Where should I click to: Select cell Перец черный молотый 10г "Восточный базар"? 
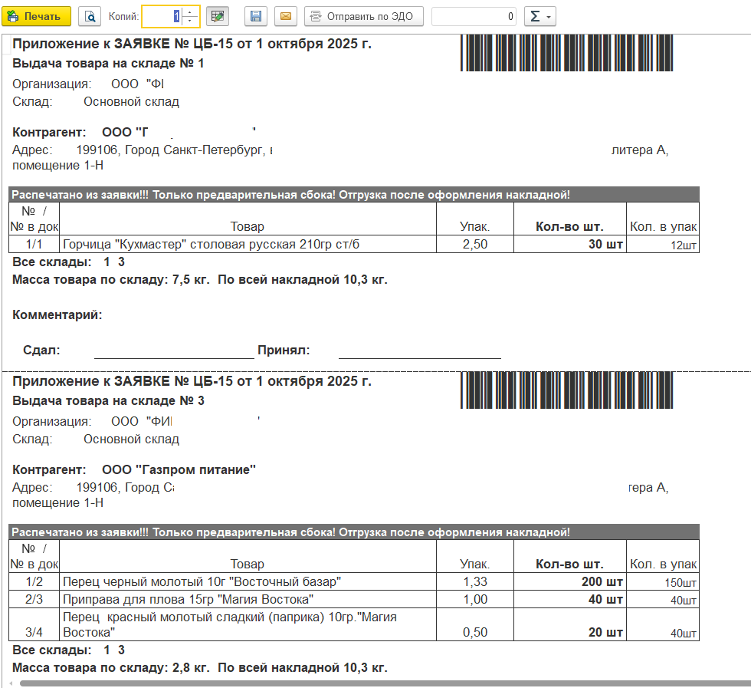click(x=248, y=581)
